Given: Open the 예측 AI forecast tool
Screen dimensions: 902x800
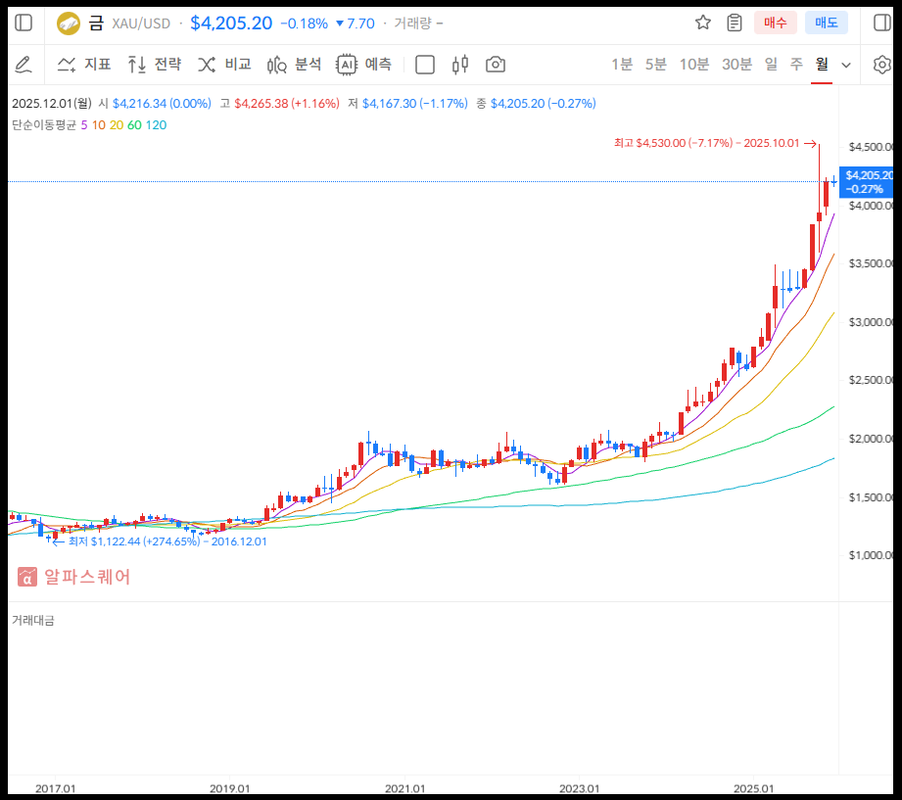Looking at the screenshot, I should [364, 65].
